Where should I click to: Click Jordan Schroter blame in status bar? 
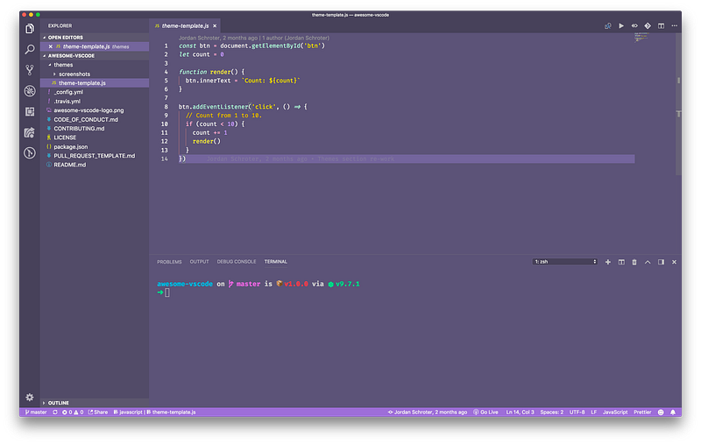pyautogui.click(x=428, y=412)
